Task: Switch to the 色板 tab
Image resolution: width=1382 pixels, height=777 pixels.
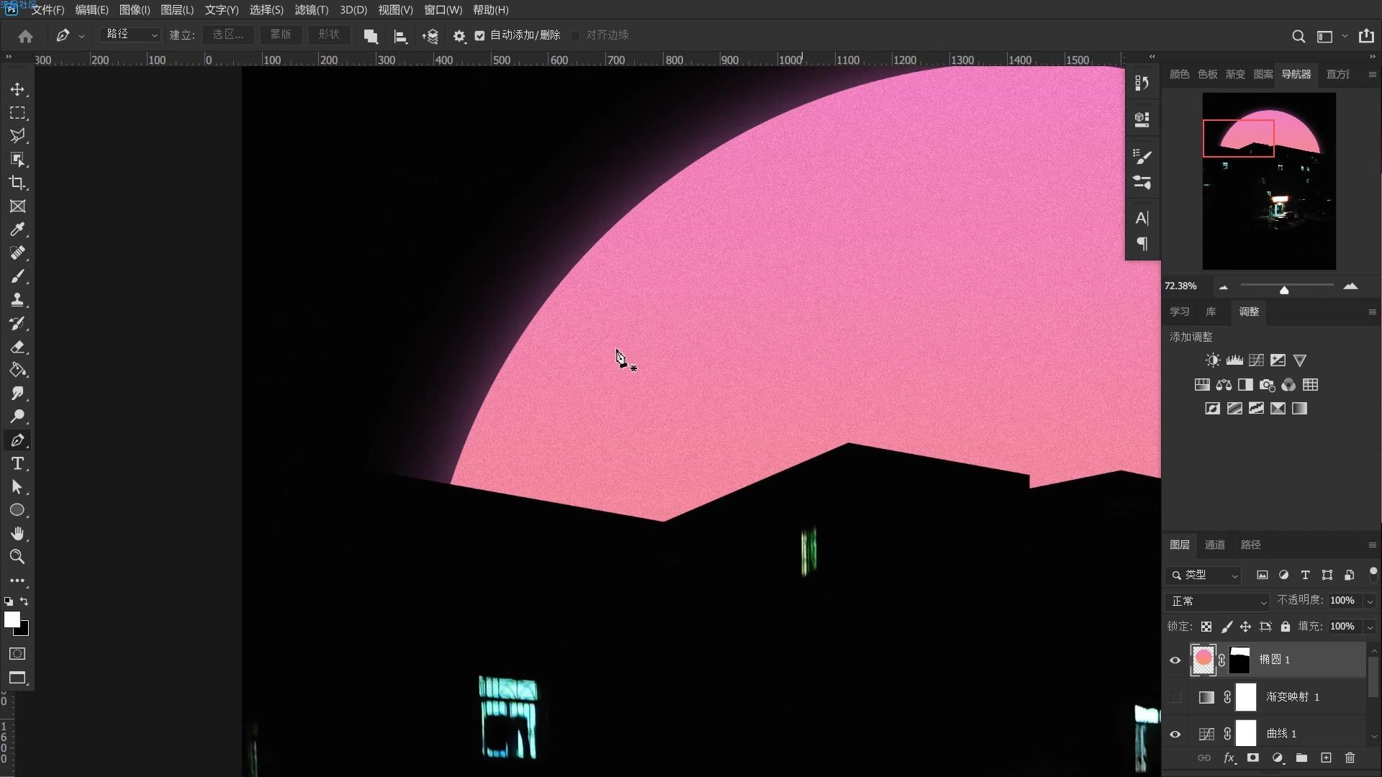Action: (x=1208, y=74)
